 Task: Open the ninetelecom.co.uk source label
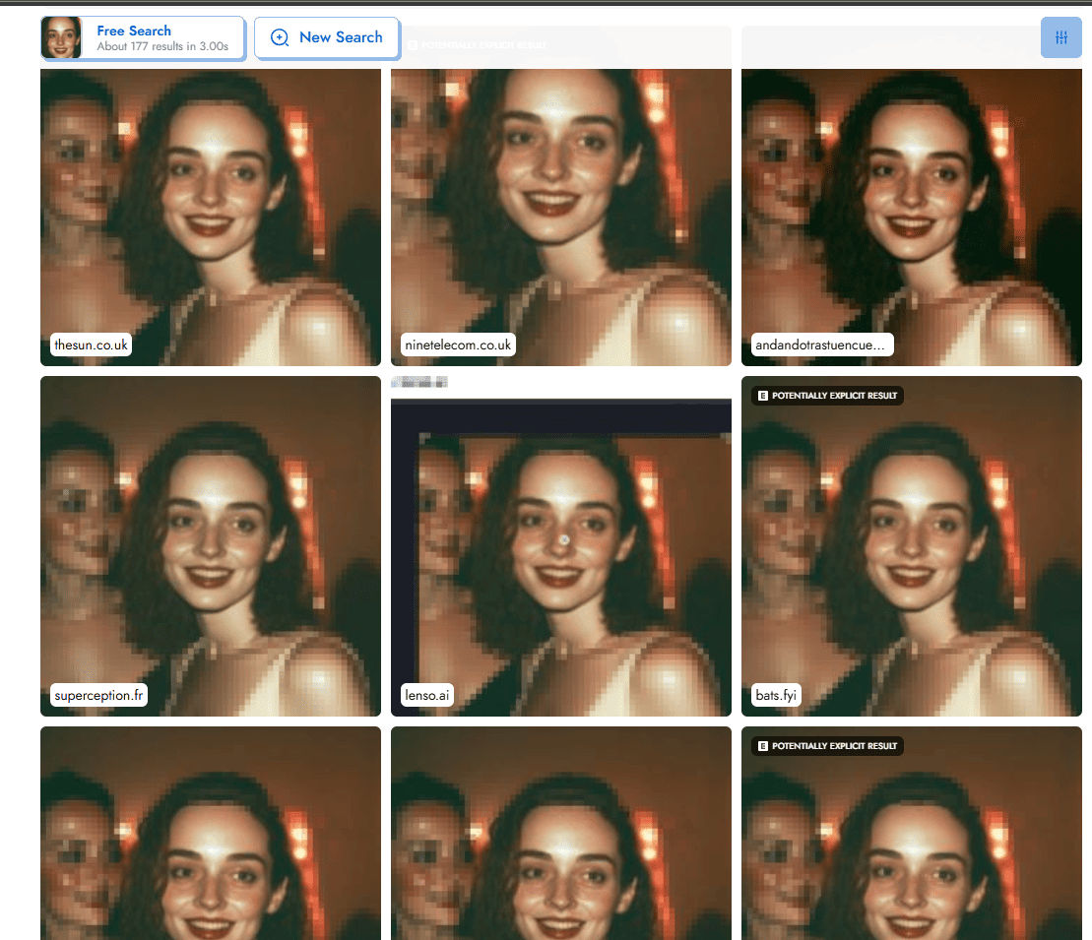[x=458, y=345]
